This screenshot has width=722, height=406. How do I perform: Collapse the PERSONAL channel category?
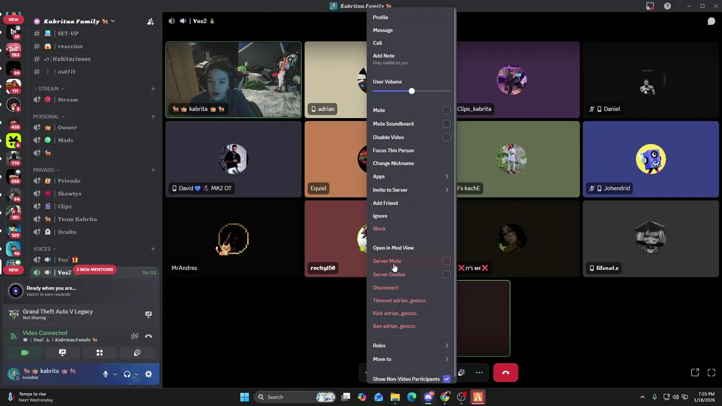[48, 117]
